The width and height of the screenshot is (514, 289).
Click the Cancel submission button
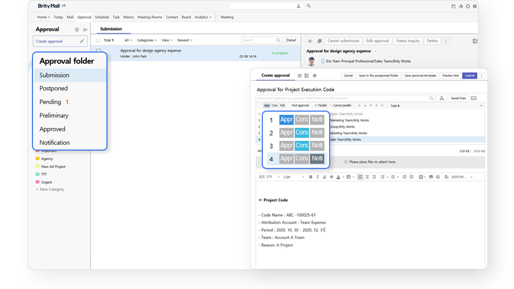click(x=343, y=41)
